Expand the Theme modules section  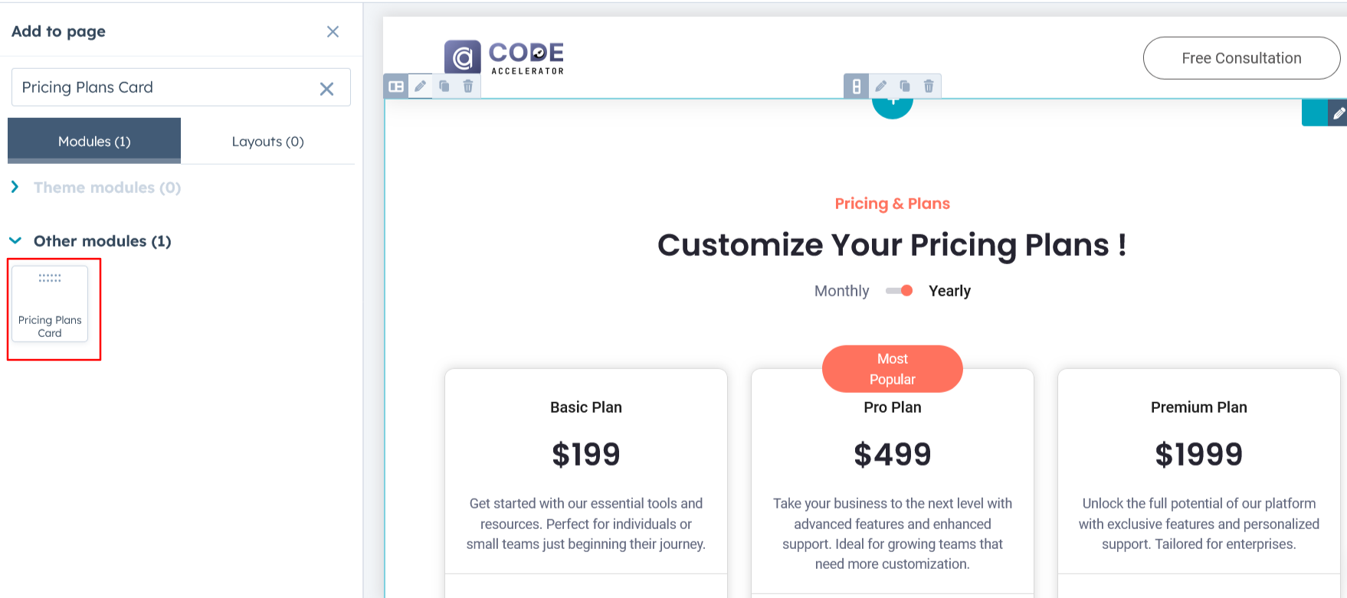(x=15, y=188)
